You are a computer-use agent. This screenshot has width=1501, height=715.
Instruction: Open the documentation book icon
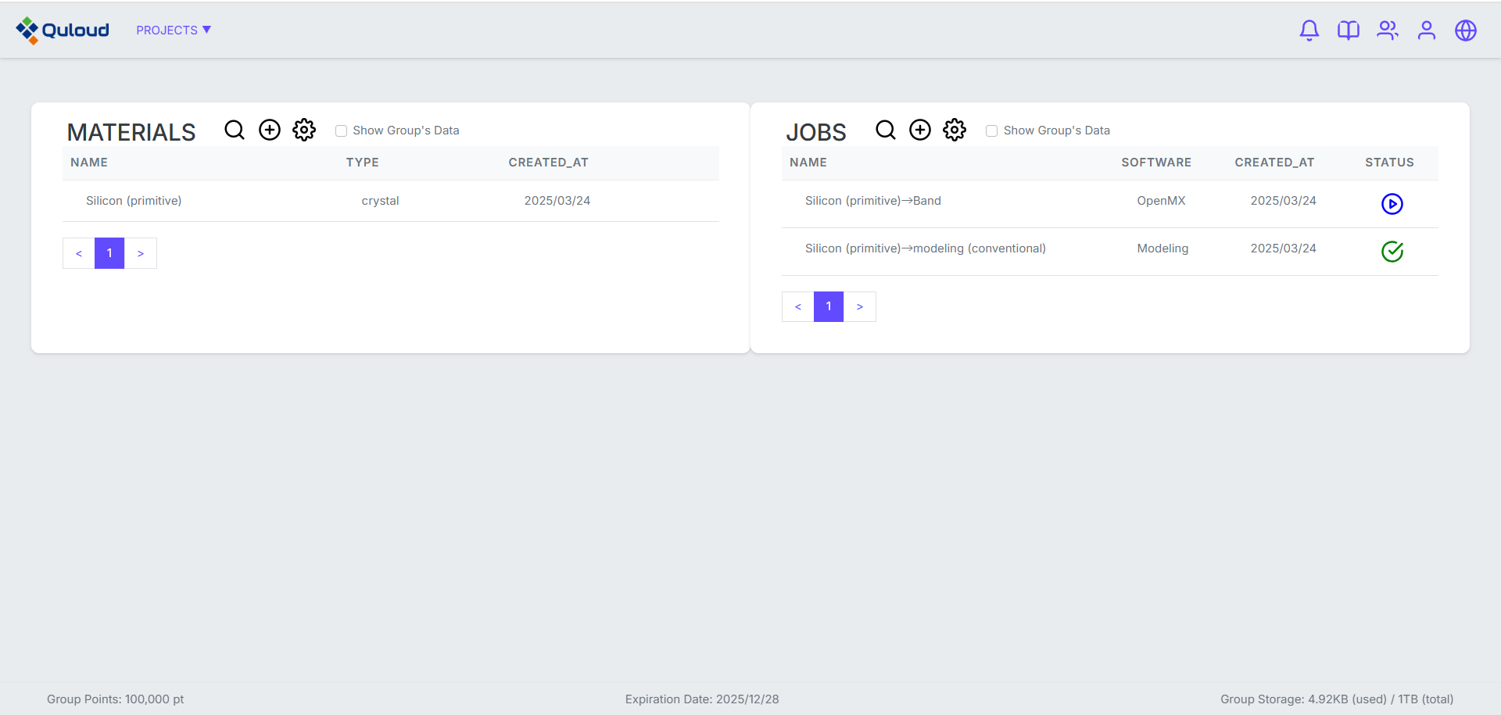tap(1348, 30)
